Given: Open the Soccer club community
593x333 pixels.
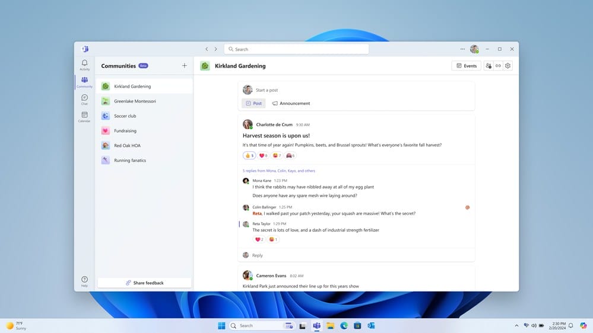Looking at the screenshot, I should pyautogui.click(x=125, y=116).
